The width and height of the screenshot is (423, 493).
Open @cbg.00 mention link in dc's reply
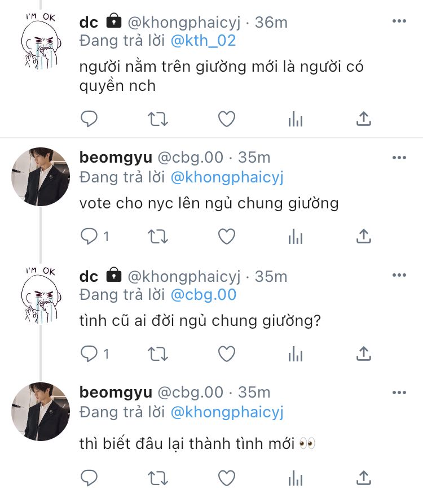[x=204, y=295]
